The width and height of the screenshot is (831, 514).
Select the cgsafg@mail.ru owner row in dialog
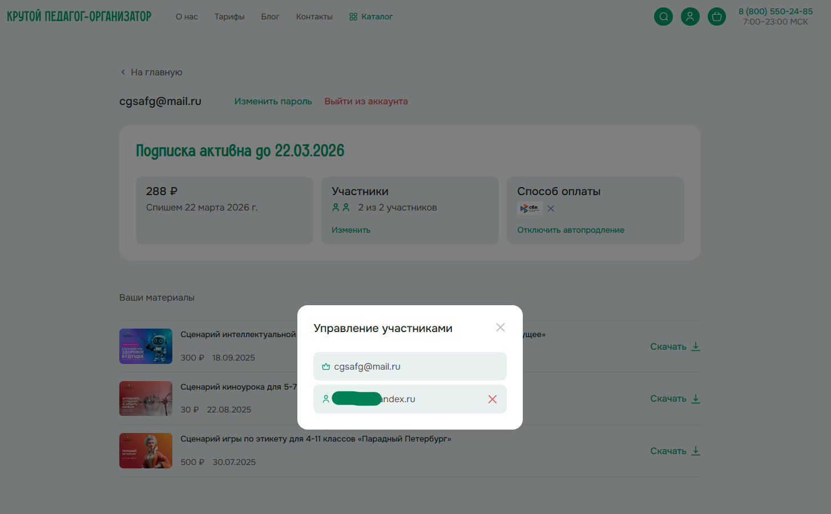point(410,366)
